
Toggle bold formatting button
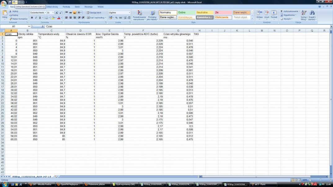click(32, 18)
